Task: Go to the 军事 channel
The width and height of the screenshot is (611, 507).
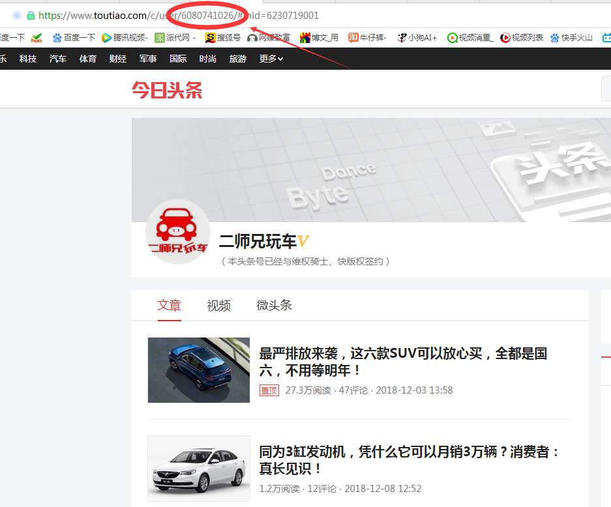Action: click(148, 59)
